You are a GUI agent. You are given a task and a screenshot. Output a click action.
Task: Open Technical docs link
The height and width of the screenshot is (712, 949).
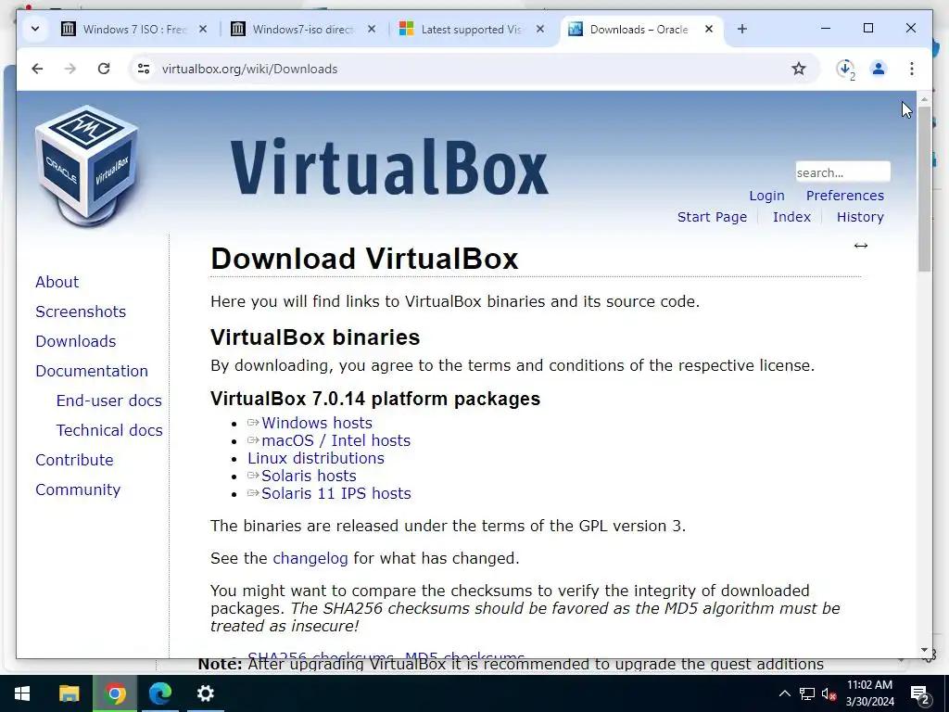[109, 430]
